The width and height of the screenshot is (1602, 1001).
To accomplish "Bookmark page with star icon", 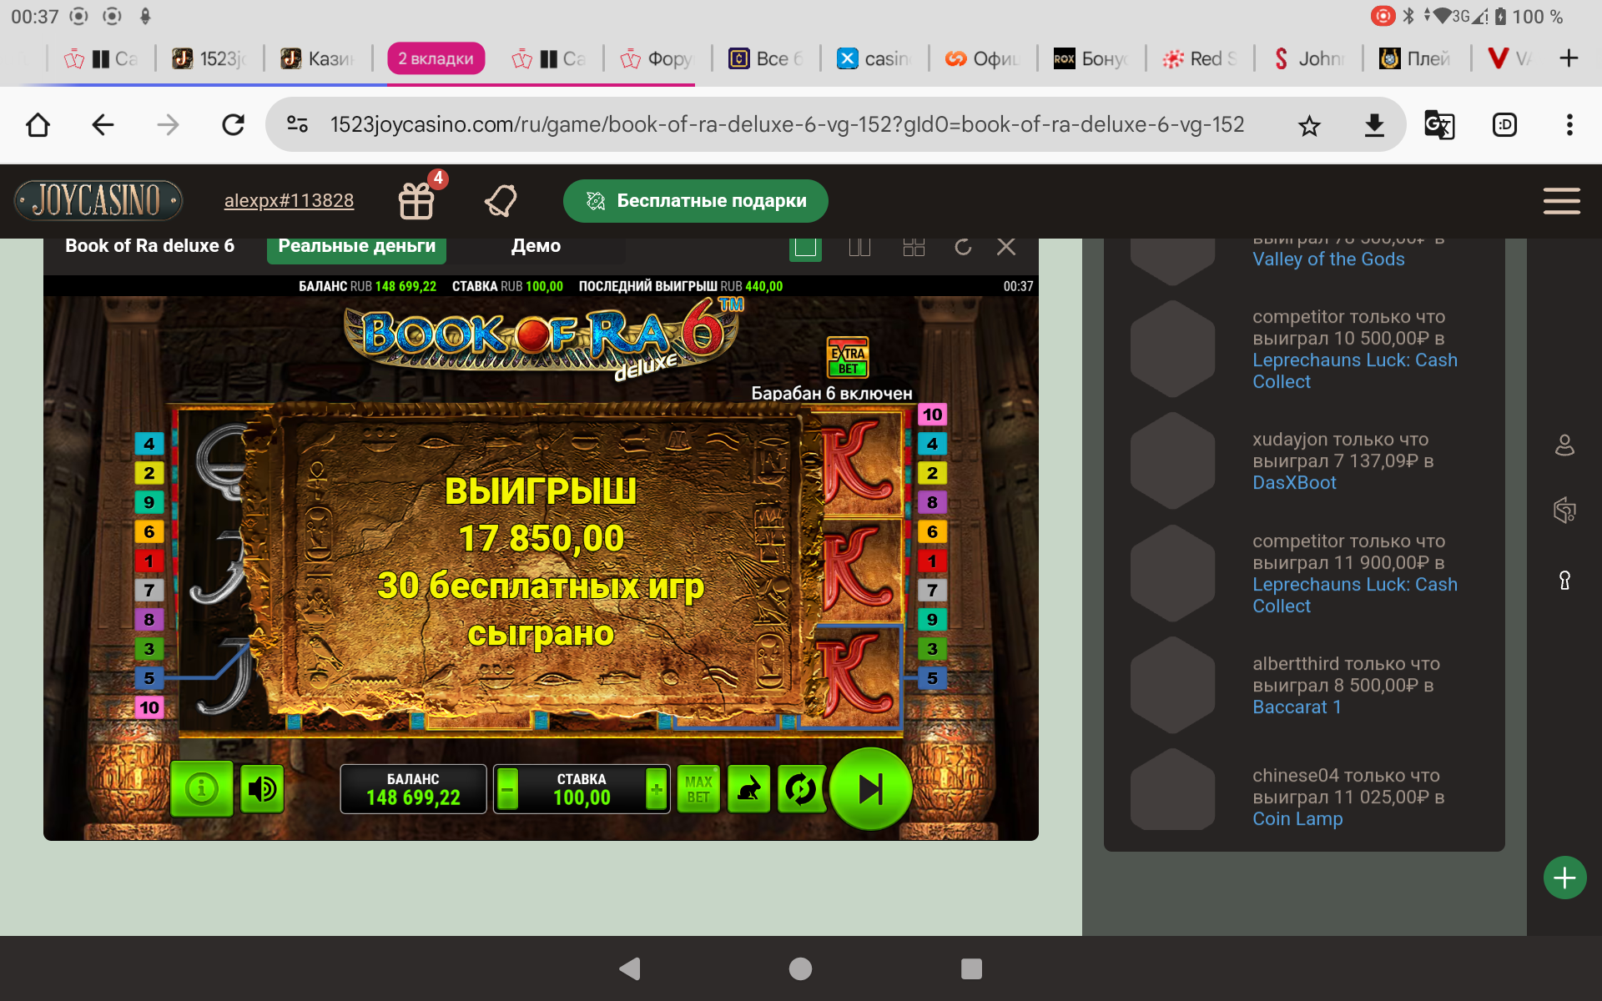I will [1309, 125].
